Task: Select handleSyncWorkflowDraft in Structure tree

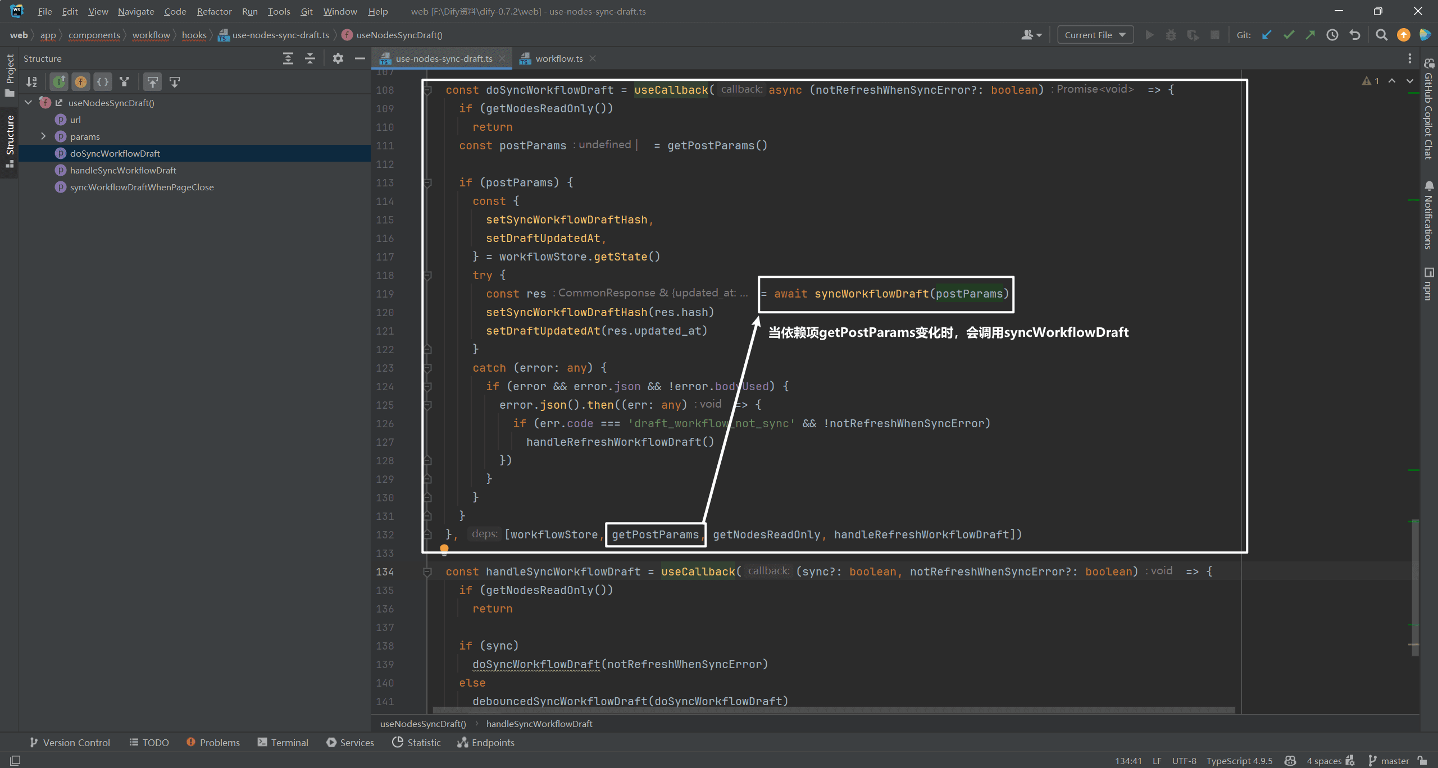Action: [x=123, y=170]
